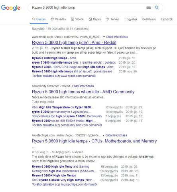This screenshot has width=177, height=192.
Task: Expand the Egyebek more menu
Action: [x=131, y=19]
